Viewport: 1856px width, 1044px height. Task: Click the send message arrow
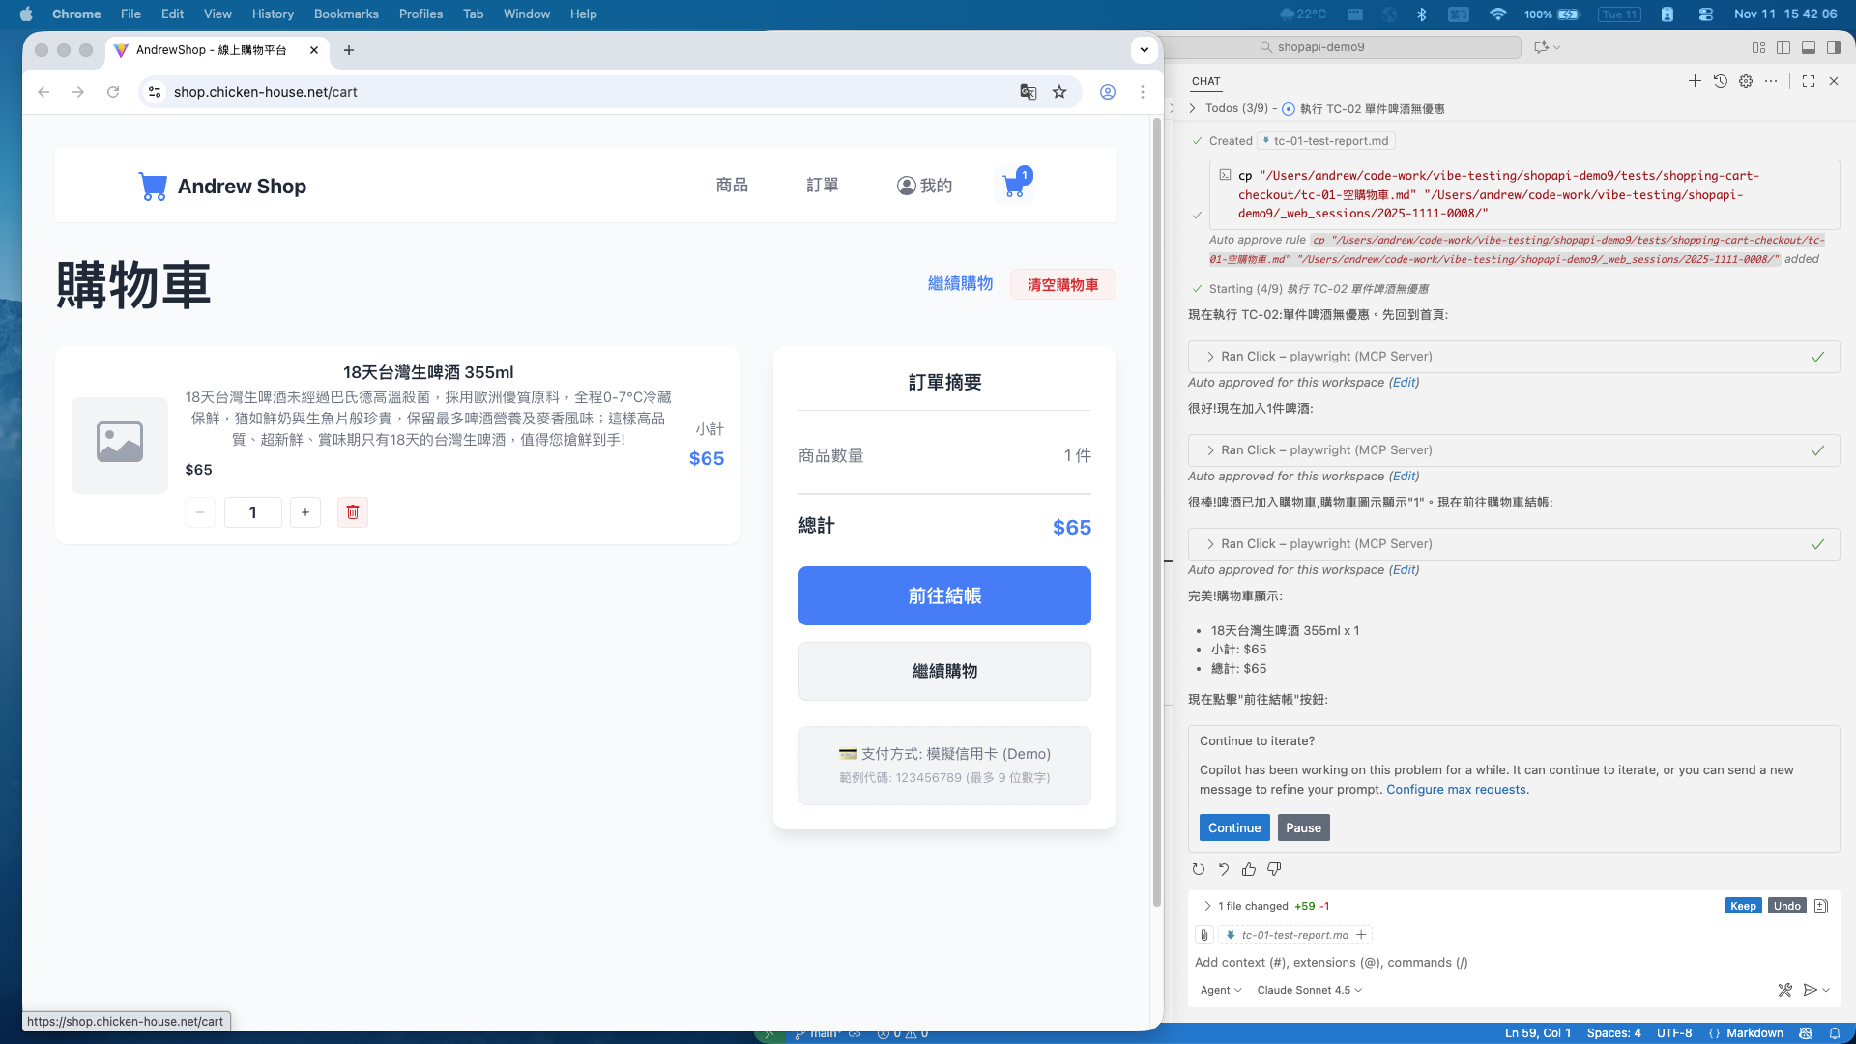pyautogui.click(x=1809, y=990)
